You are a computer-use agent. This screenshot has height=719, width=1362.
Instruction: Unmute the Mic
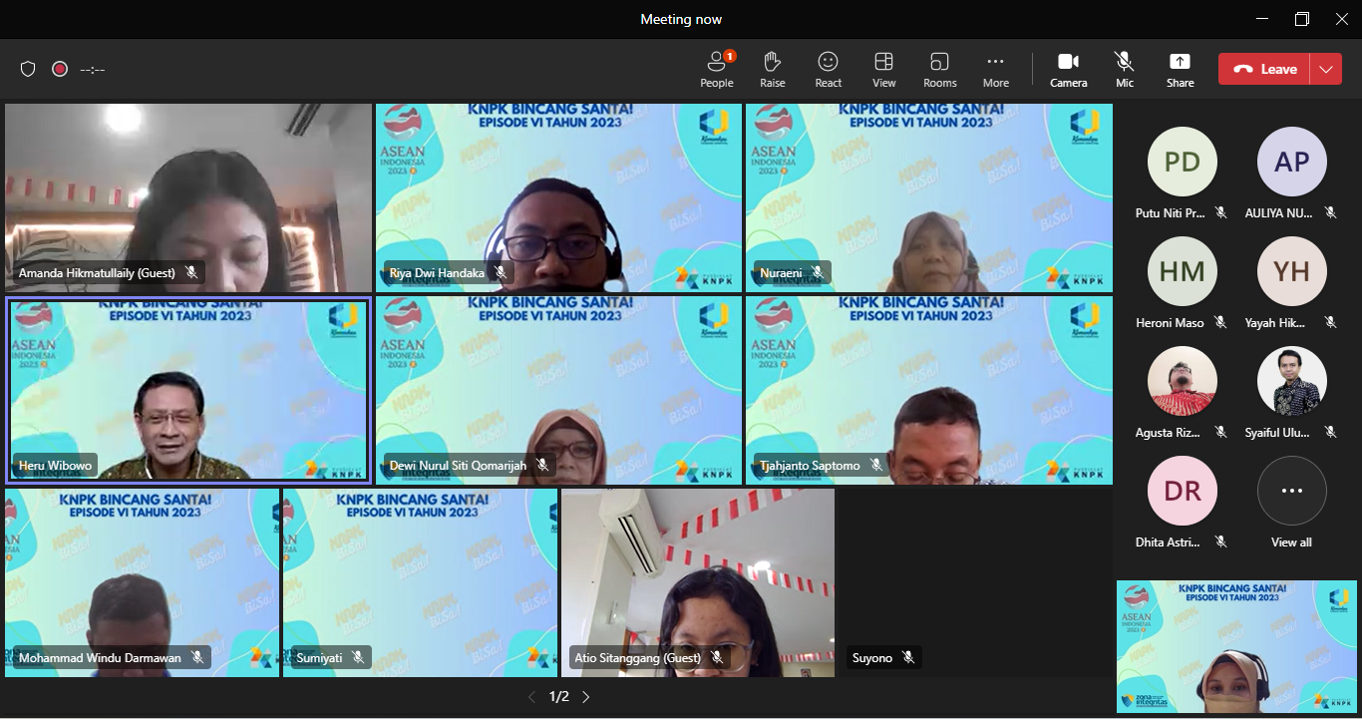tap(1125, 69)
